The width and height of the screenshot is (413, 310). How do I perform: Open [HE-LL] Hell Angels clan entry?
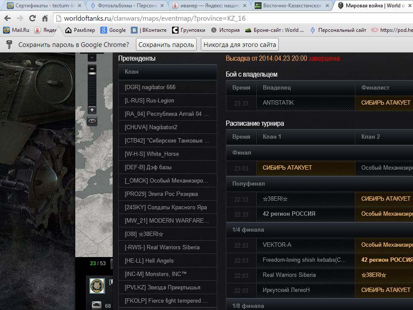point(168,260)
